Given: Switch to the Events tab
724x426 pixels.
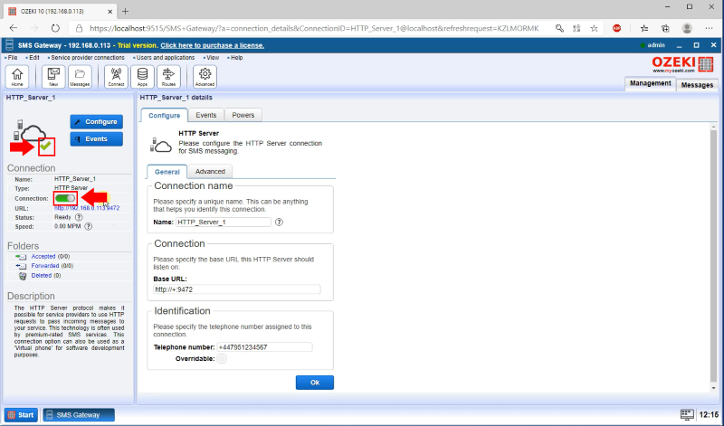Looking at the screenshot, I should tap(206, 115).
